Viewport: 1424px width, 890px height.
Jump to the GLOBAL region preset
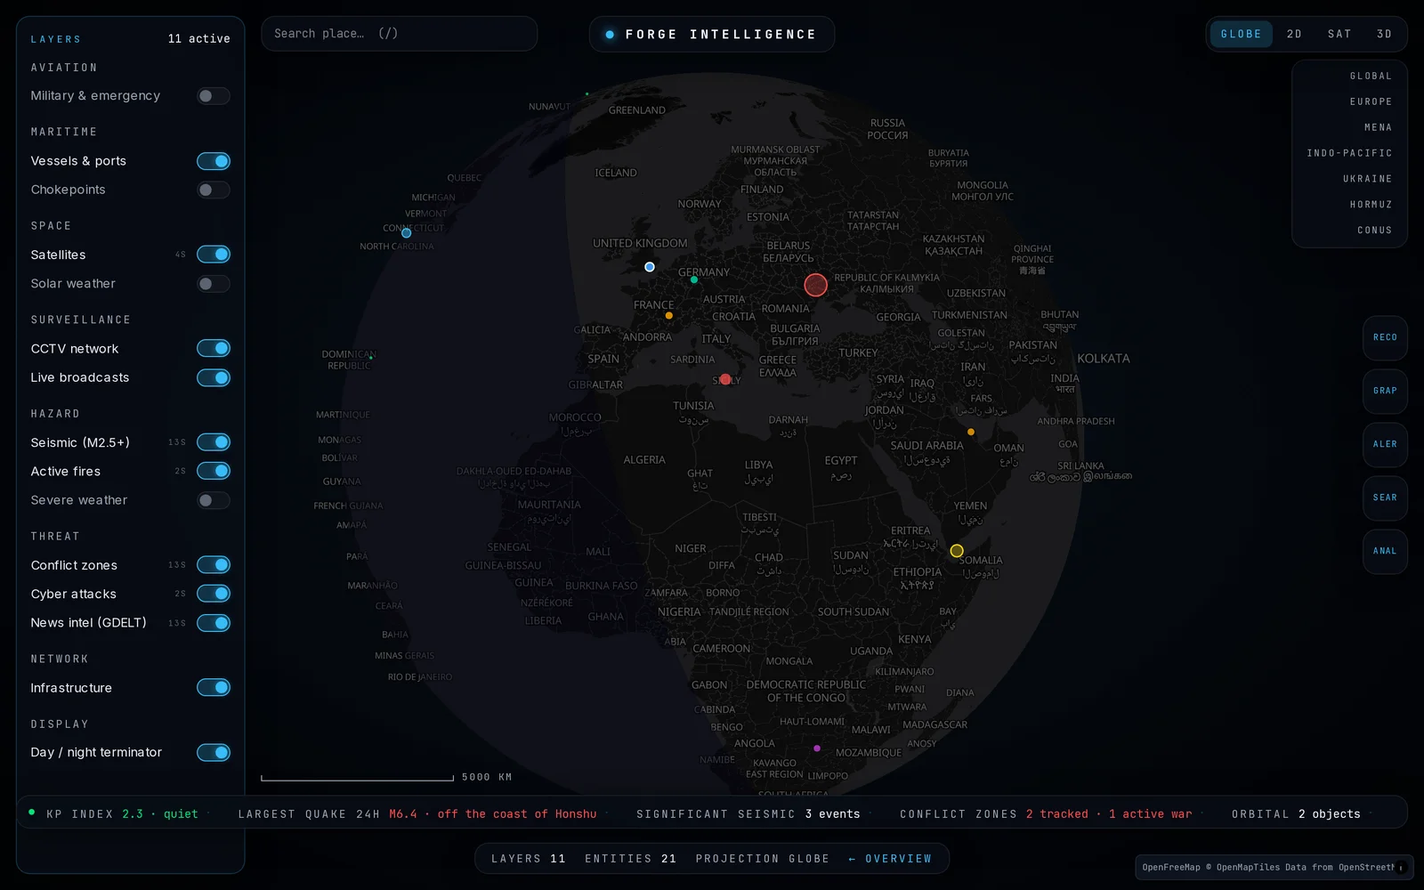(1371, 77)
